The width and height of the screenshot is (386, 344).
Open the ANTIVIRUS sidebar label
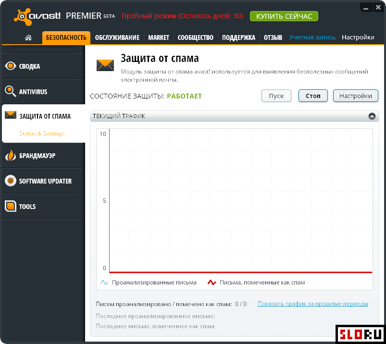(33, 92)
